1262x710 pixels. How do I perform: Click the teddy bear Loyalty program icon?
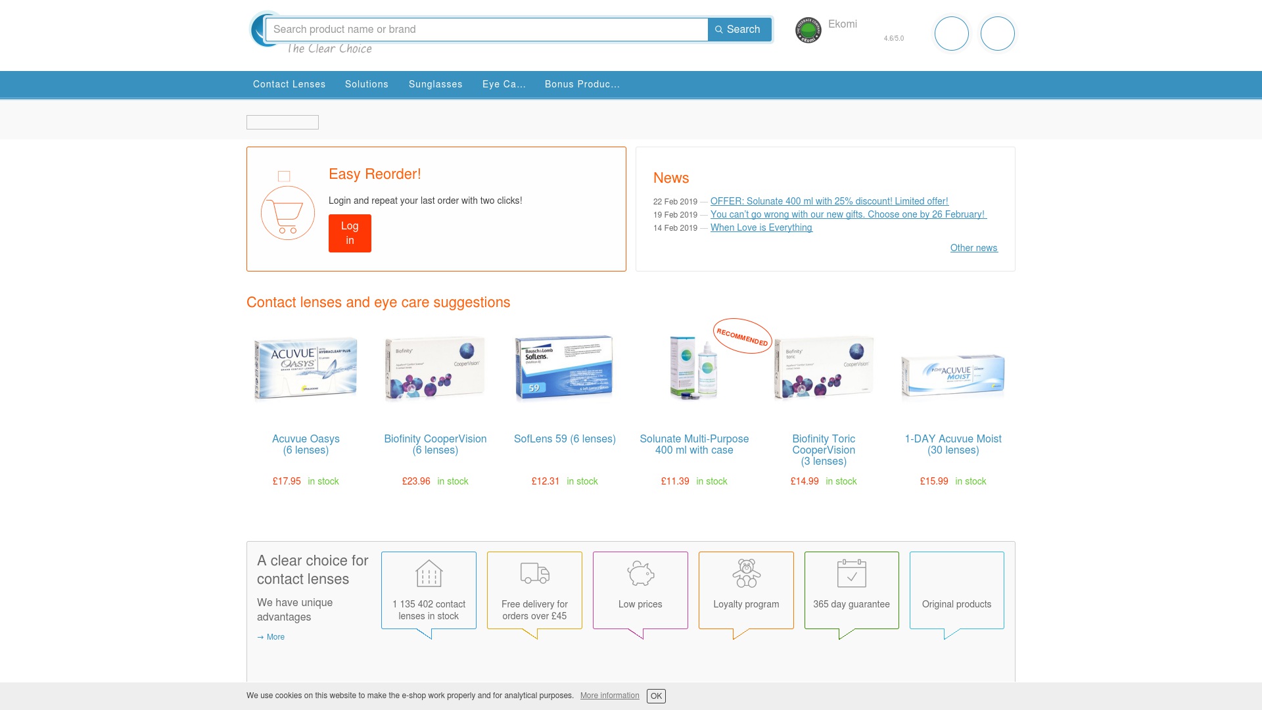[x=747, y=573]
